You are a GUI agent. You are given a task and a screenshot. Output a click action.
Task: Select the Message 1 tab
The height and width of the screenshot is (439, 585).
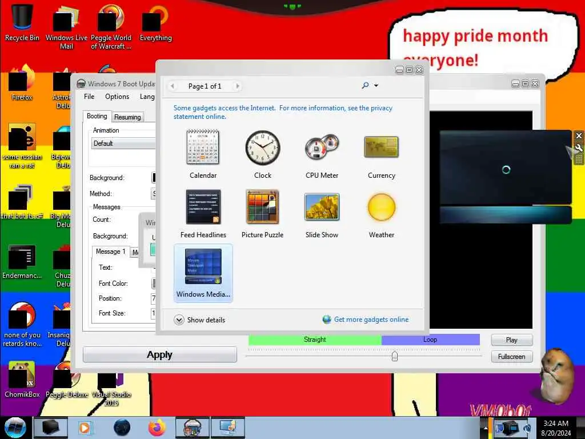(110, 252)
